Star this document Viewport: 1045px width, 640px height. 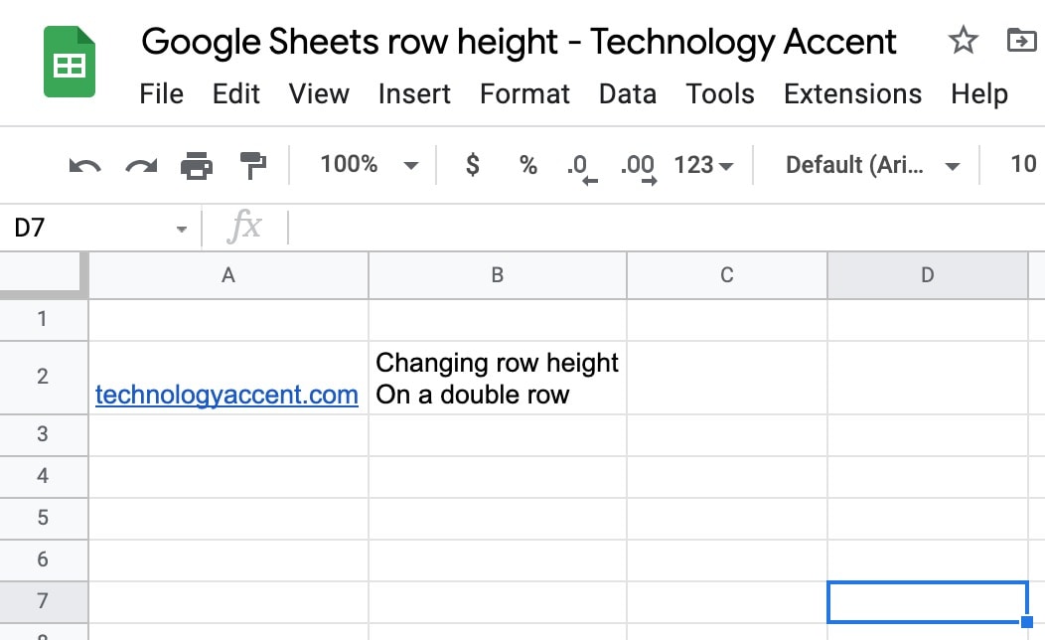963,40
